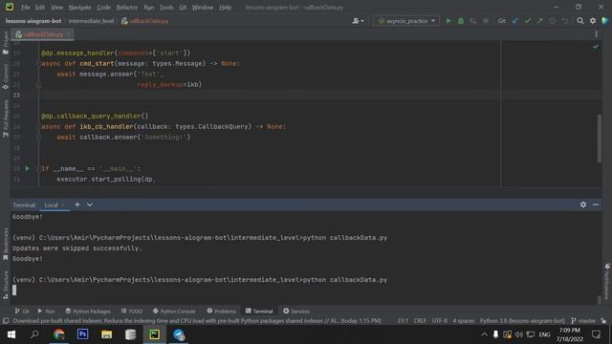Open editor tab options three-dot menu

596,34
